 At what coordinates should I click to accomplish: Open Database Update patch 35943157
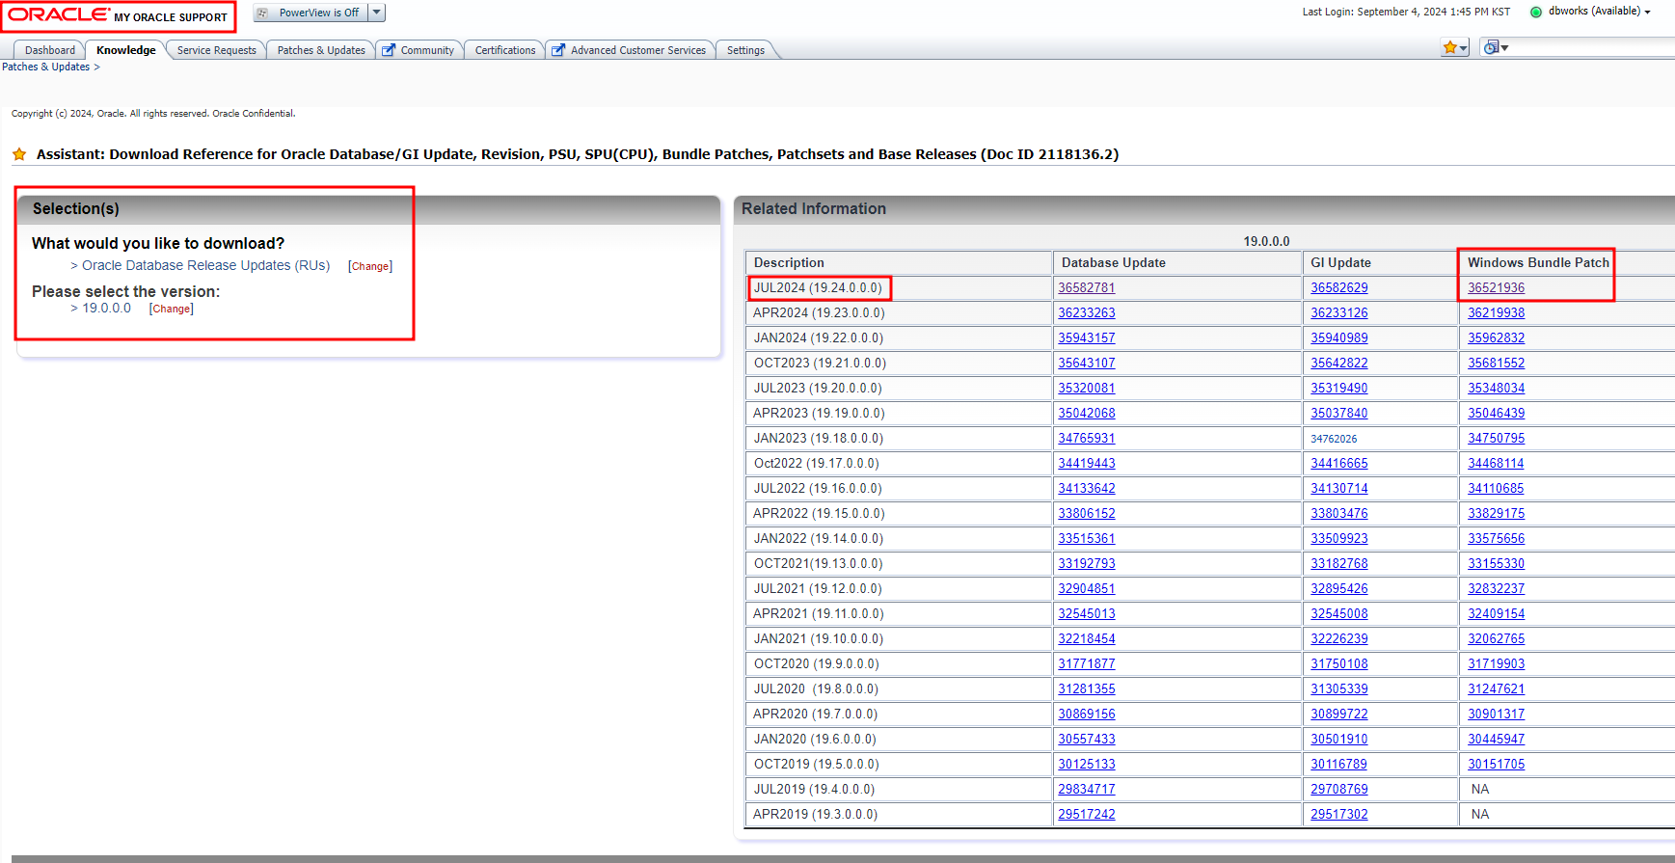point(1086,338)
